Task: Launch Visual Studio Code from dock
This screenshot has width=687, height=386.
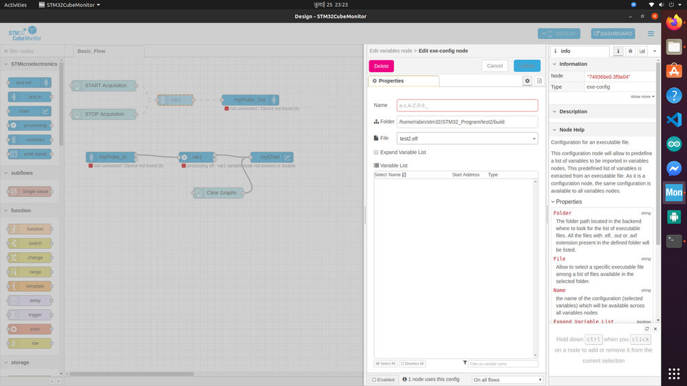Action: click(674, 120)
